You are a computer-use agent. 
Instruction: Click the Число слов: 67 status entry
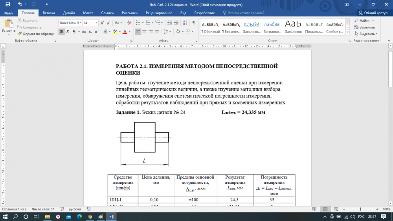43,209
